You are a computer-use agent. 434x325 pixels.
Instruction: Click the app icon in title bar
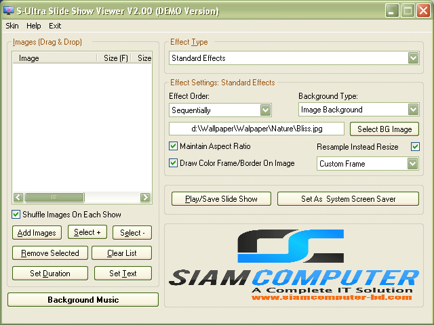[8, 10]
